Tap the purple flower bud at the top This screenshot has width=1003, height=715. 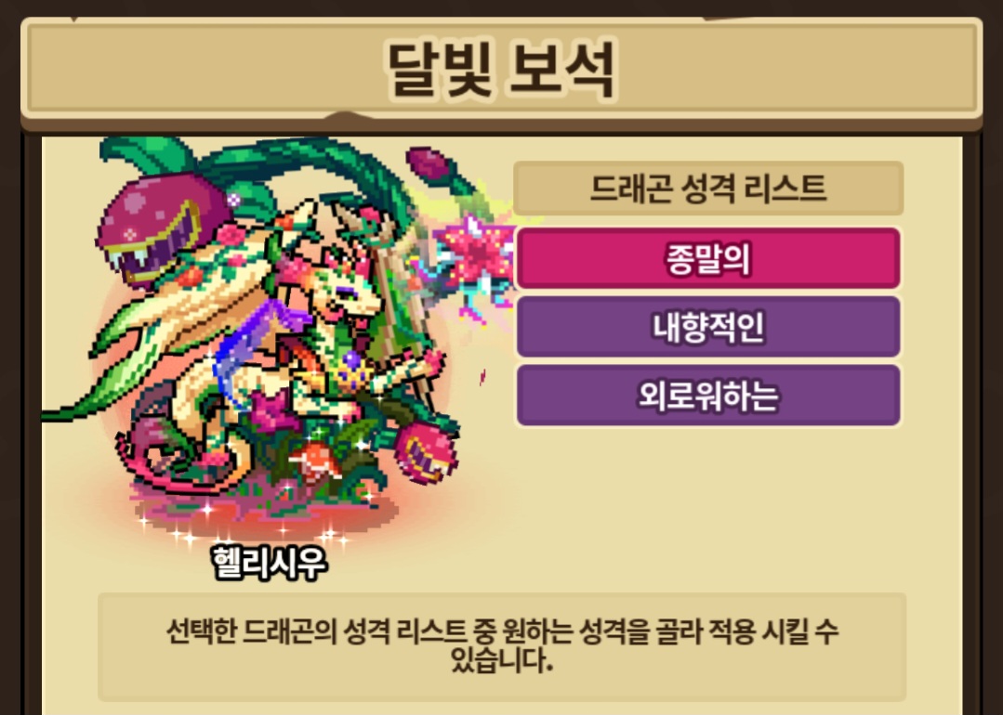pos(429,162)
